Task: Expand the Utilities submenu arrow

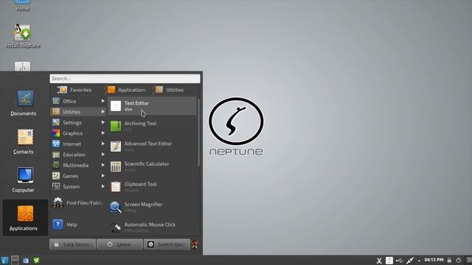Action: click(x=103, y=112)
